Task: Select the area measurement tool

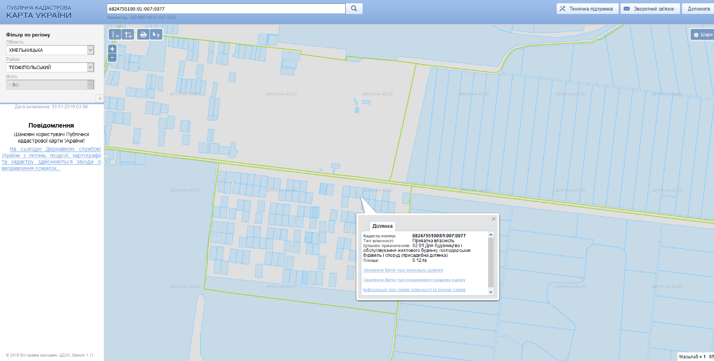Action: click(128, 35)
